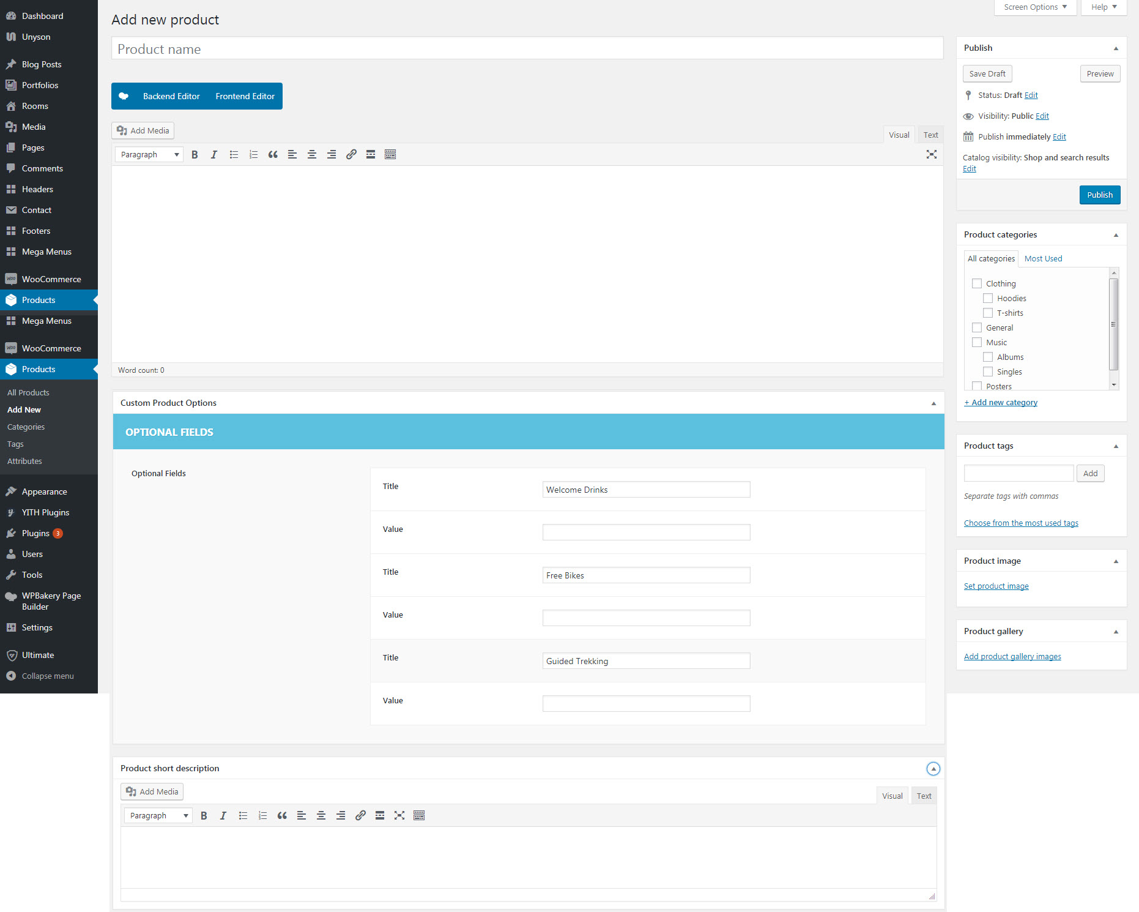Image resolution: width=1139 pixels, height=912 pixels.
Task: Collapse the Custom Product Options panel
Action: click(933, 403)
